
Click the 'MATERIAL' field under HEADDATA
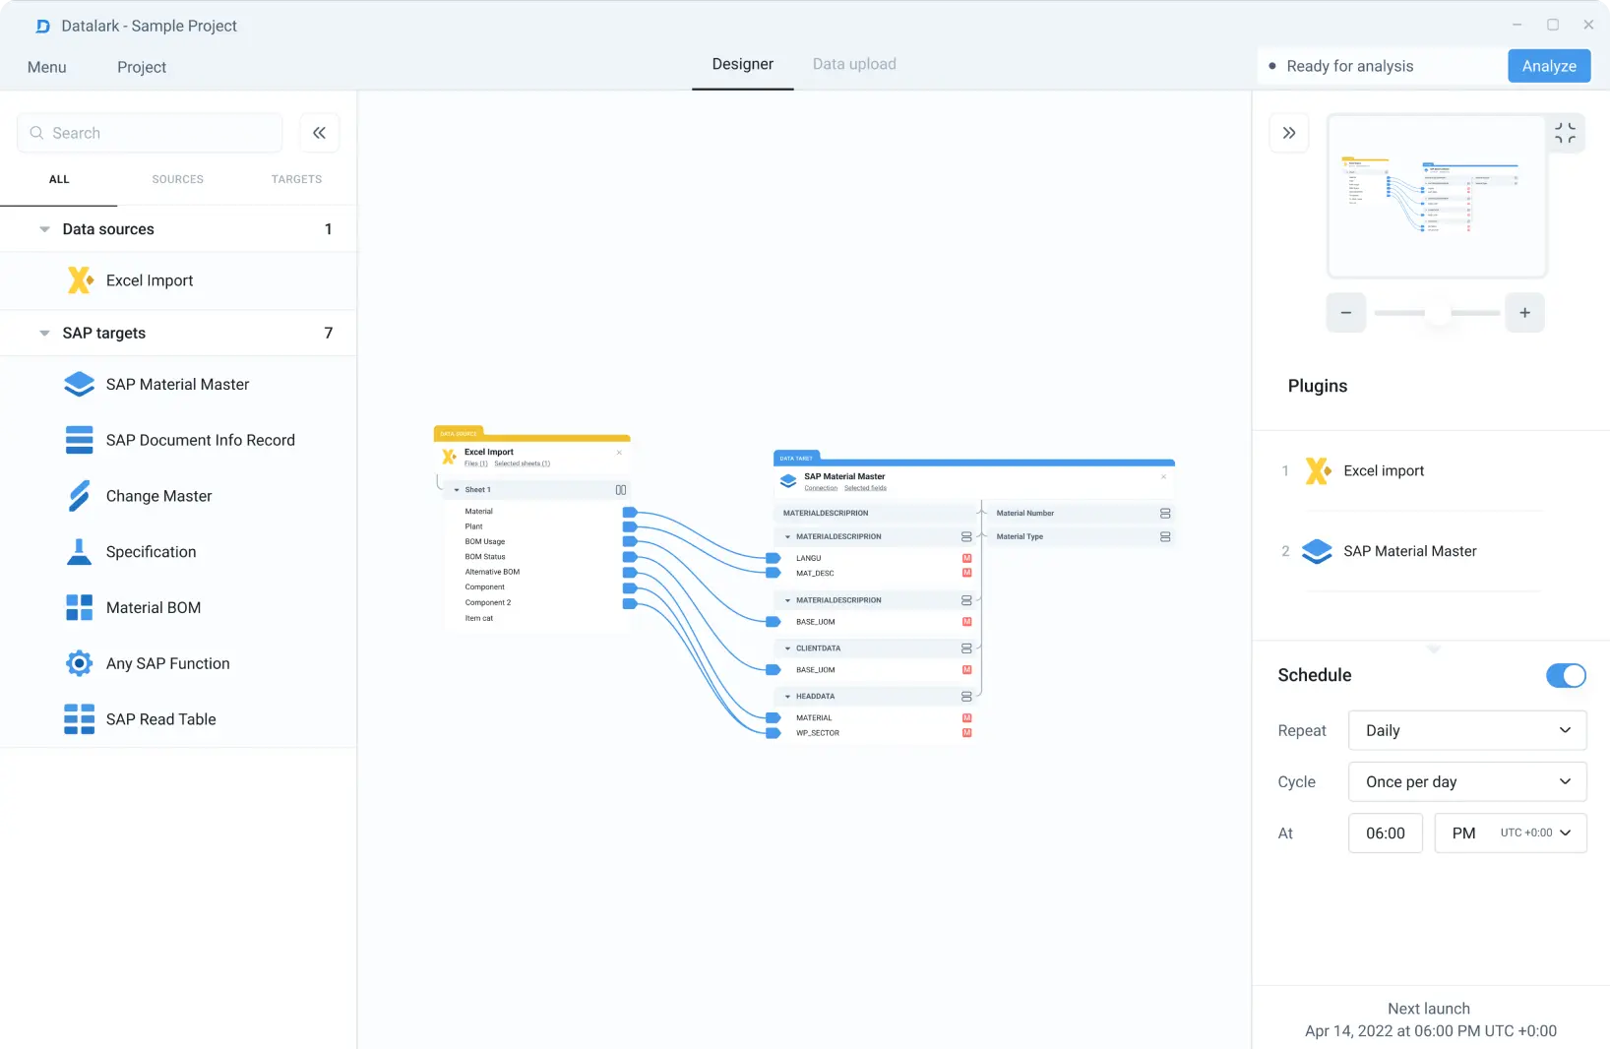(814, 718)
